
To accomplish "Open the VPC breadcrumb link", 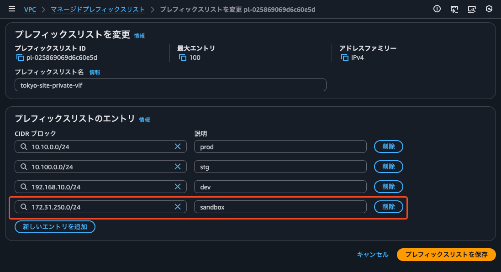I will [30, 9].
